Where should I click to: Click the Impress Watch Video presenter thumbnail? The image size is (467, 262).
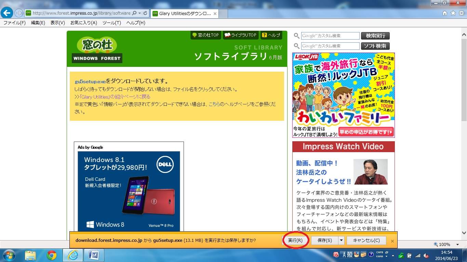pyautogui.click(x=371, y=172)
